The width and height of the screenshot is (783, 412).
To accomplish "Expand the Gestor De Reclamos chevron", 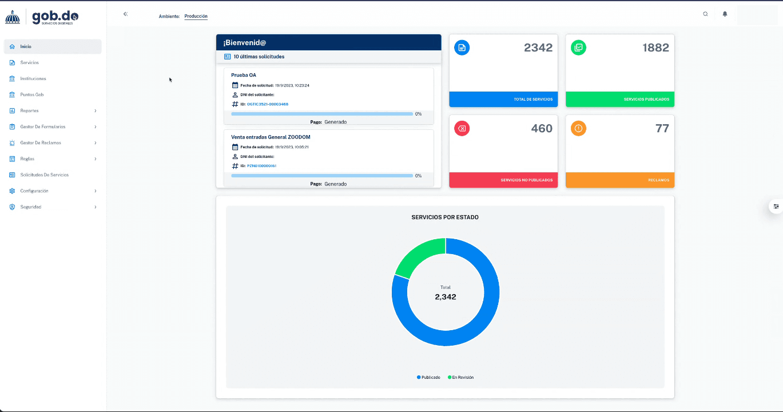I will tap(96, 142).
